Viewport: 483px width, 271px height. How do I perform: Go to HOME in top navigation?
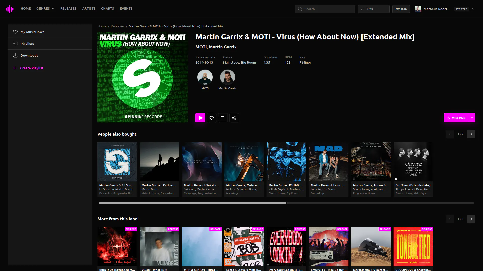[x=26, y=8]
